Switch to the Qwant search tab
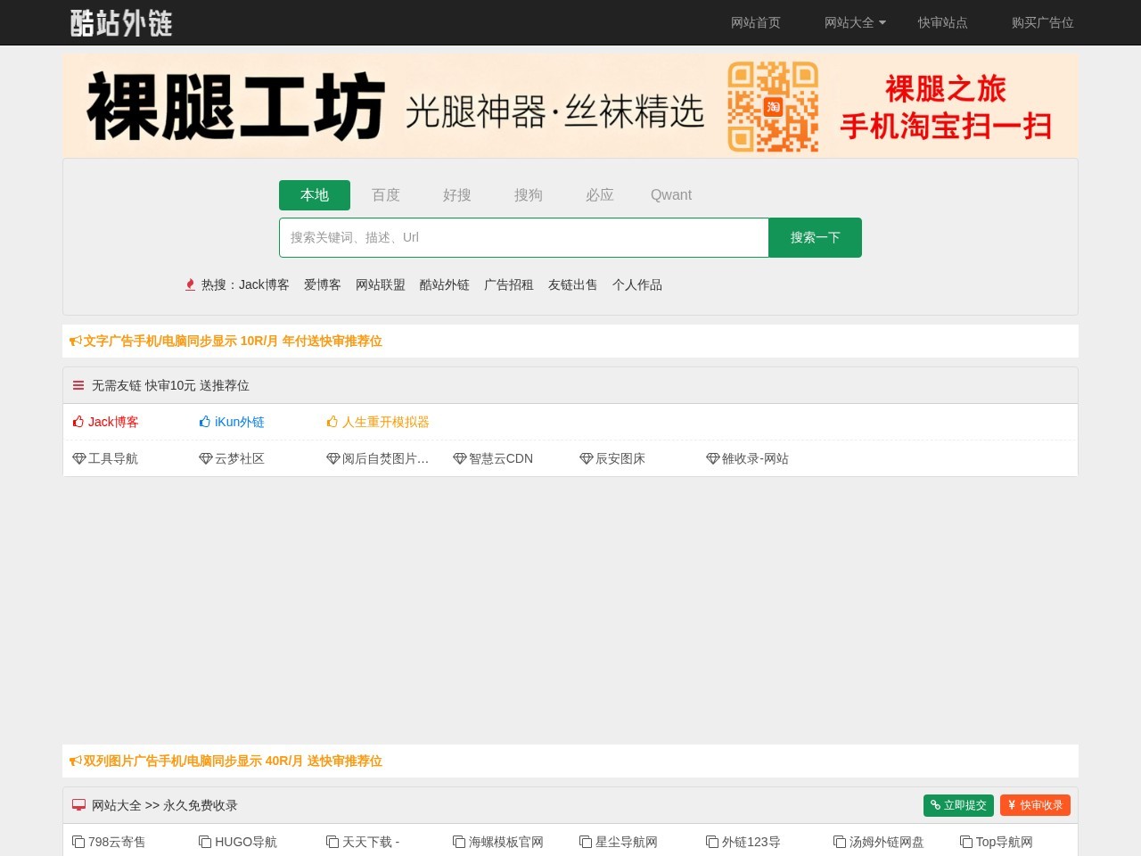The image size is (1141, 856). (x=671, y=194)
